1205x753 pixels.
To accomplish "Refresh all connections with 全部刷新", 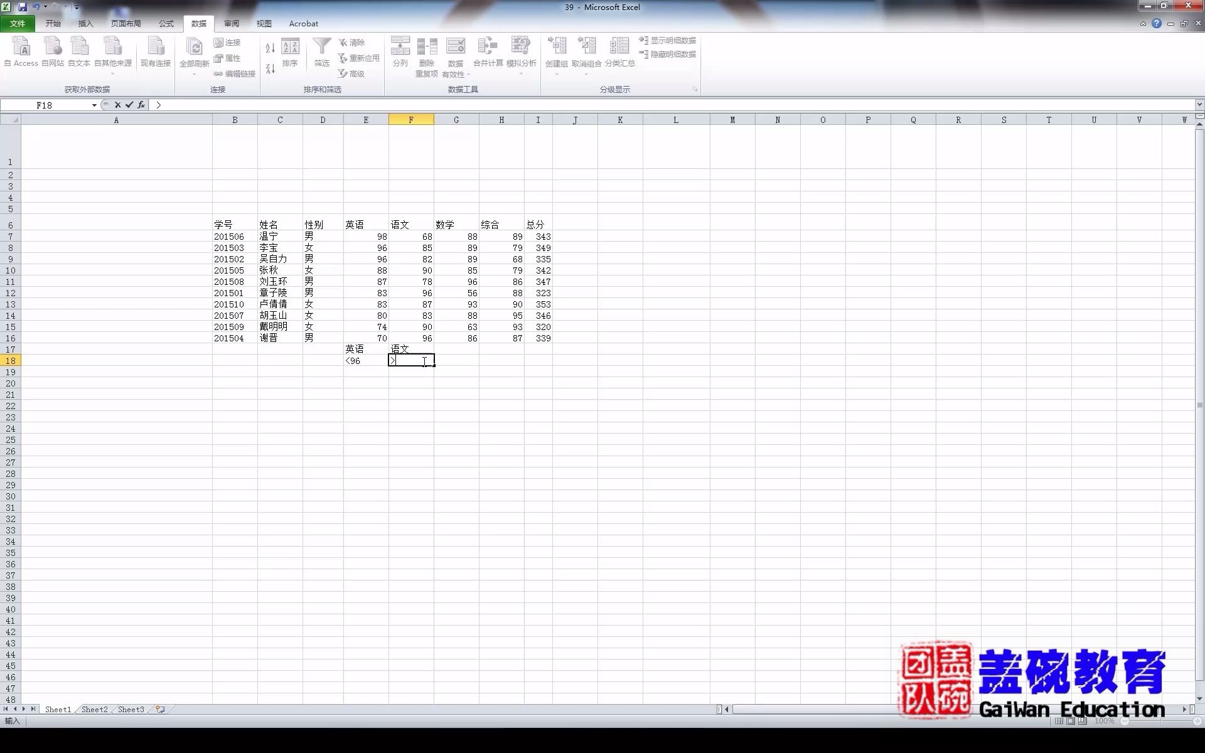I will pos(195,53).
